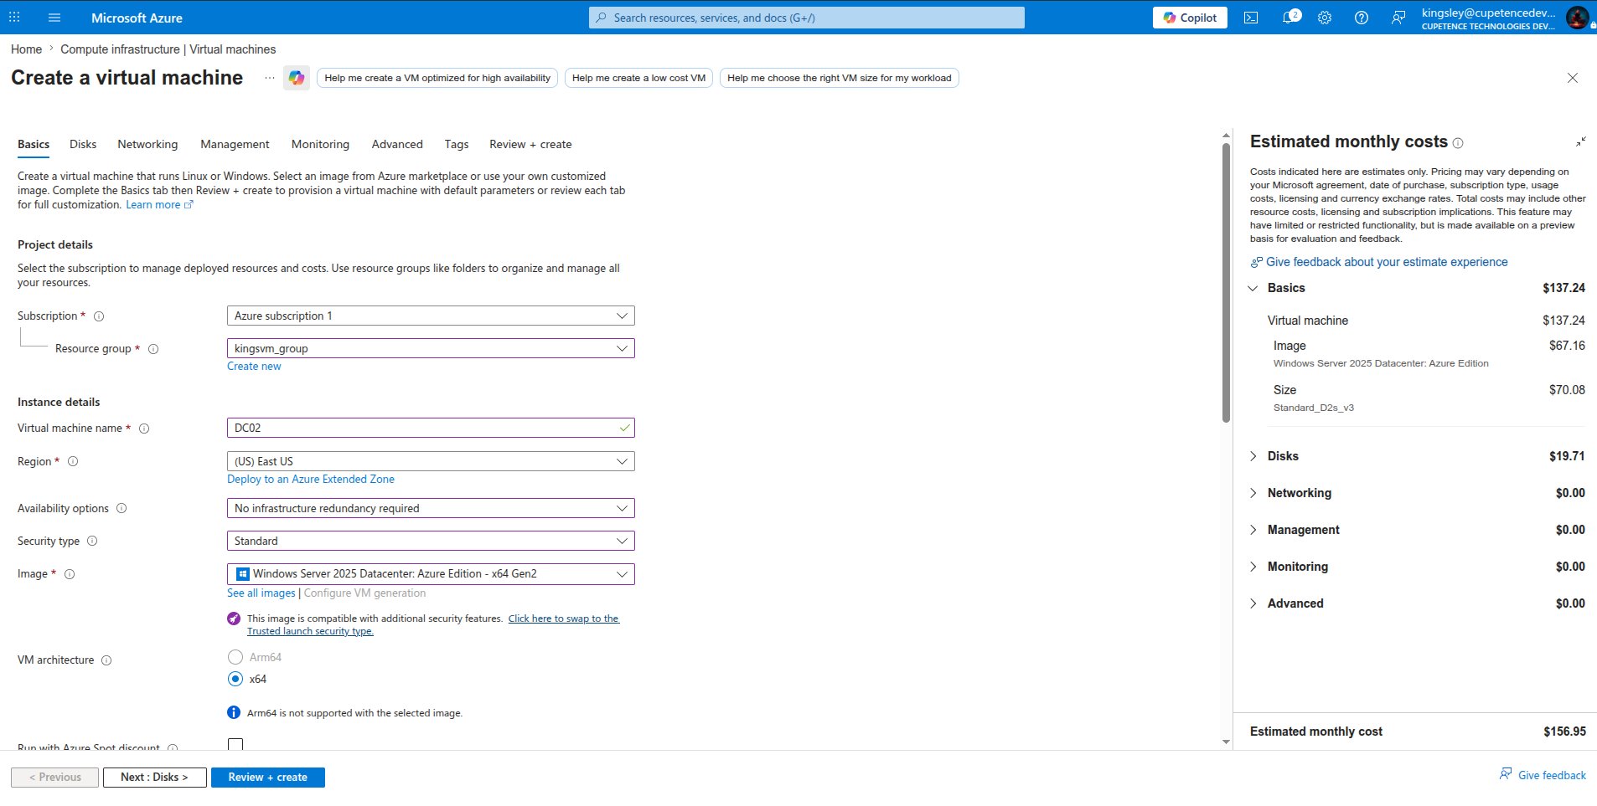Viewport: 1597px width, 806px height.
Task: Open the top bar feedback icon
Action: pos(1398,18)
